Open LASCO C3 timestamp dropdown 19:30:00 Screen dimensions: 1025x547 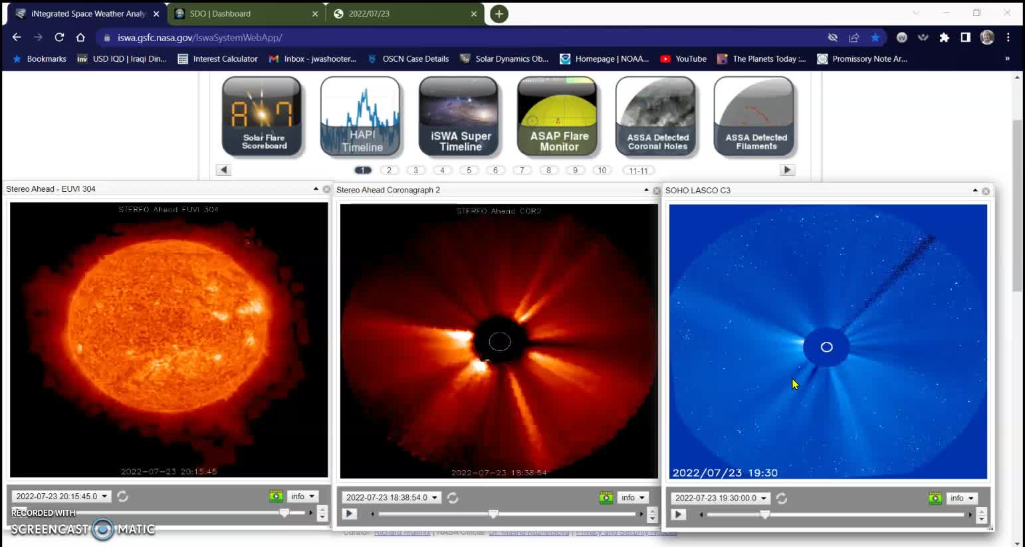point(721,499)
